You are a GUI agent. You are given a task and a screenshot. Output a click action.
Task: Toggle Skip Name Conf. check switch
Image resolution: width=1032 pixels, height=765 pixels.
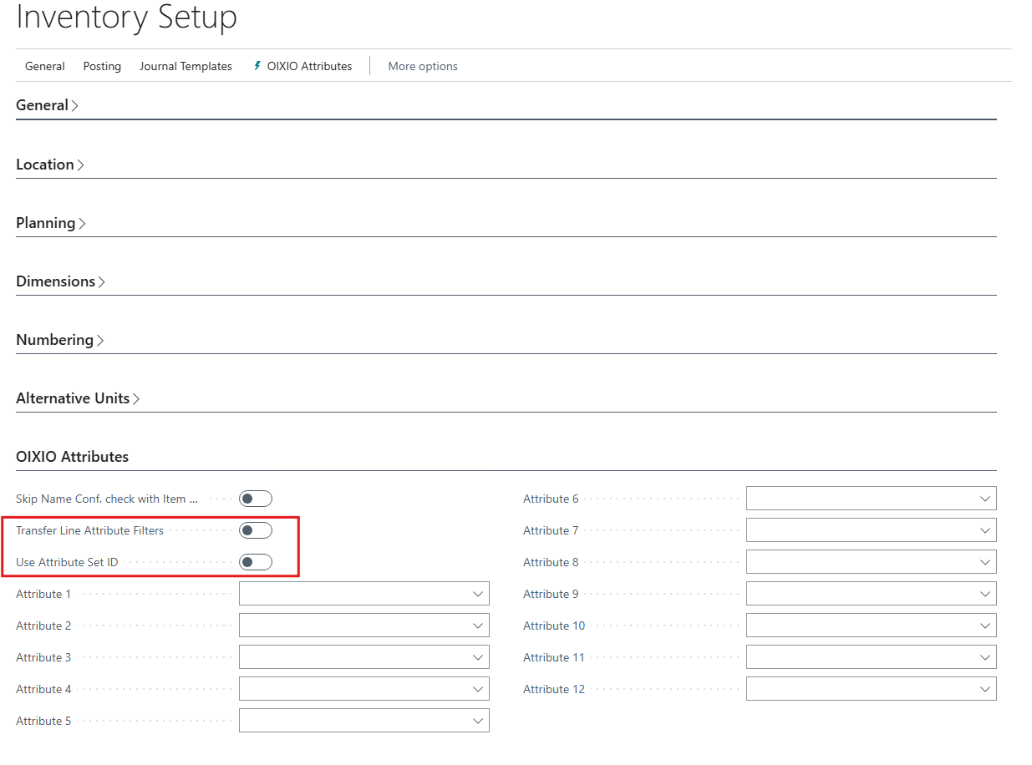pyautogui.click(x=256, y=499)
